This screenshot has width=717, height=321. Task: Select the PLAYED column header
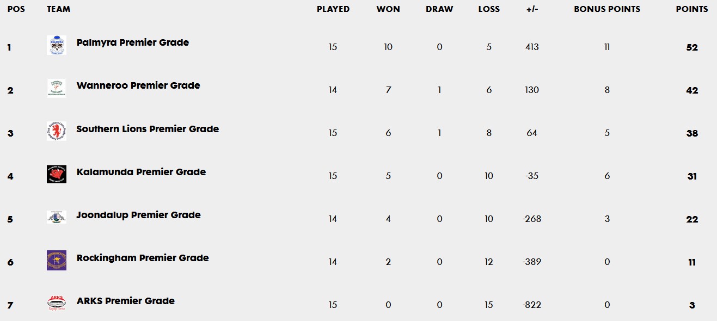click(x=333, y=9)
